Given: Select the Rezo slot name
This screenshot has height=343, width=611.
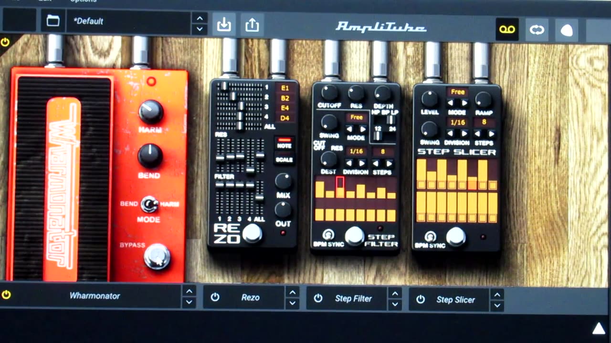Looking at the screenshot, I should tap(251, 298).
